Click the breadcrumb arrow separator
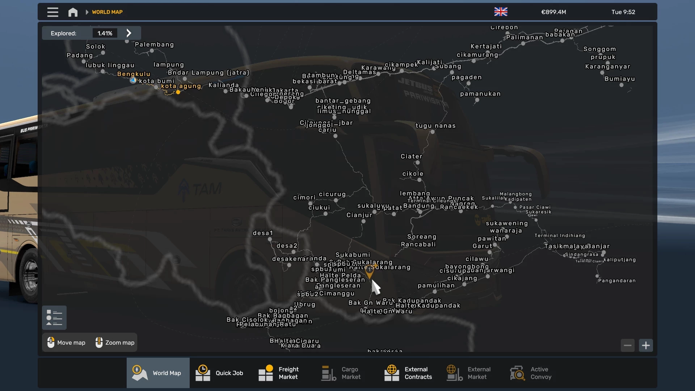Screen dimensions: 695x391 (x=87, y=12)
